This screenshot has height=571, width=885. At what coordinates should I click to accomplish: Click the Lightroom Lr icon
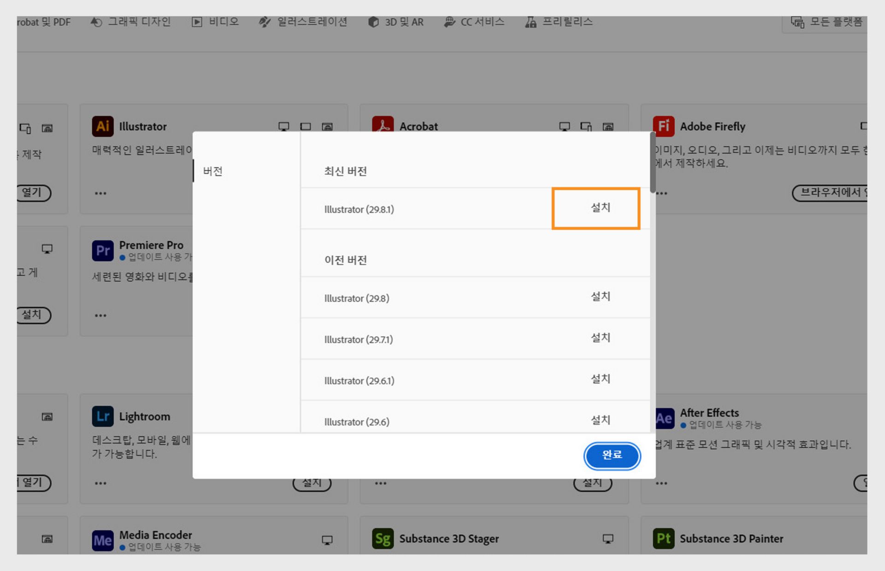pyautogui.click(x=102, y=416)
